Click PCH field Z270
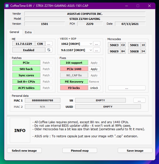 click(x=90, y=24)
